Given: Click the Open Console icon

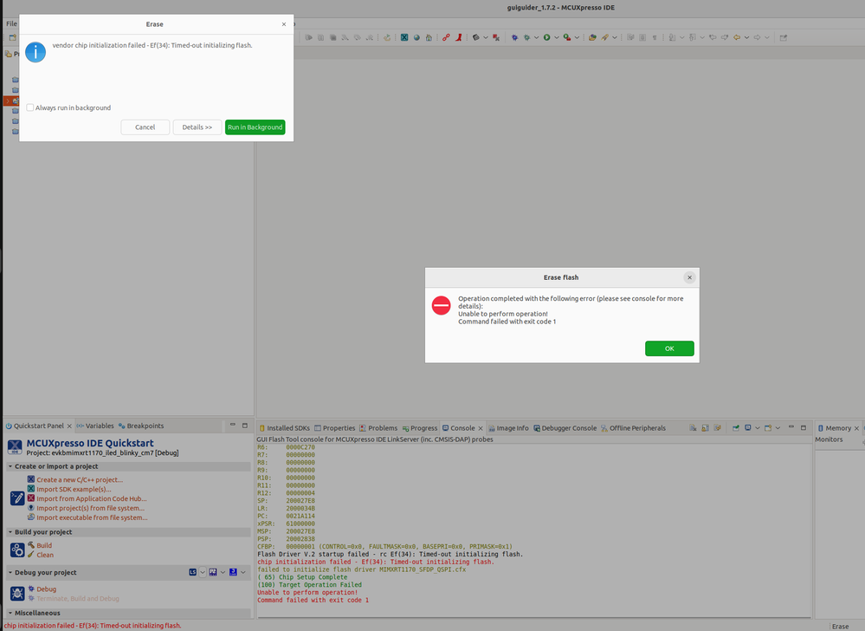Looking at the screenshot, I should tap(768, 428).
